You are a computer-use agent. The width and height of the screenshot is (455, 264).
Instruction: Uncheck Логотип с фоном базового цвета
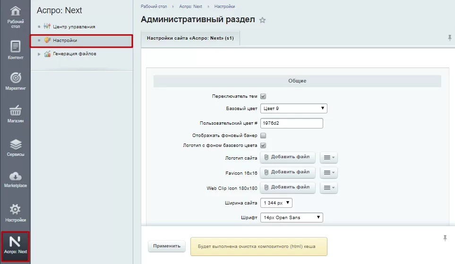click(x=263, y=145)
